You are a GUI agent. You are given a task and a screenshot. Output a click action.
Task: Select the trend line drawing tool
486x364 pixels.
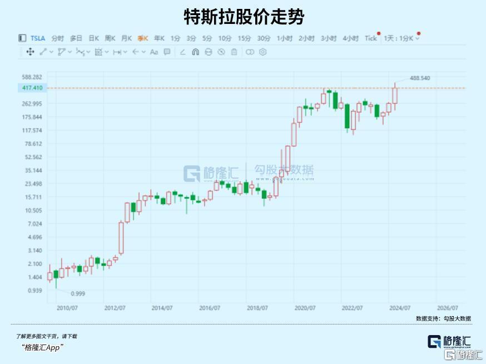coord(43,52)
